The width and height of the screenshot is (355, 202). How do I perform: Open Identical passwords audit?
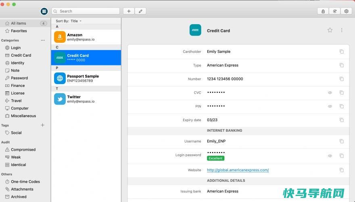(25, 165)
